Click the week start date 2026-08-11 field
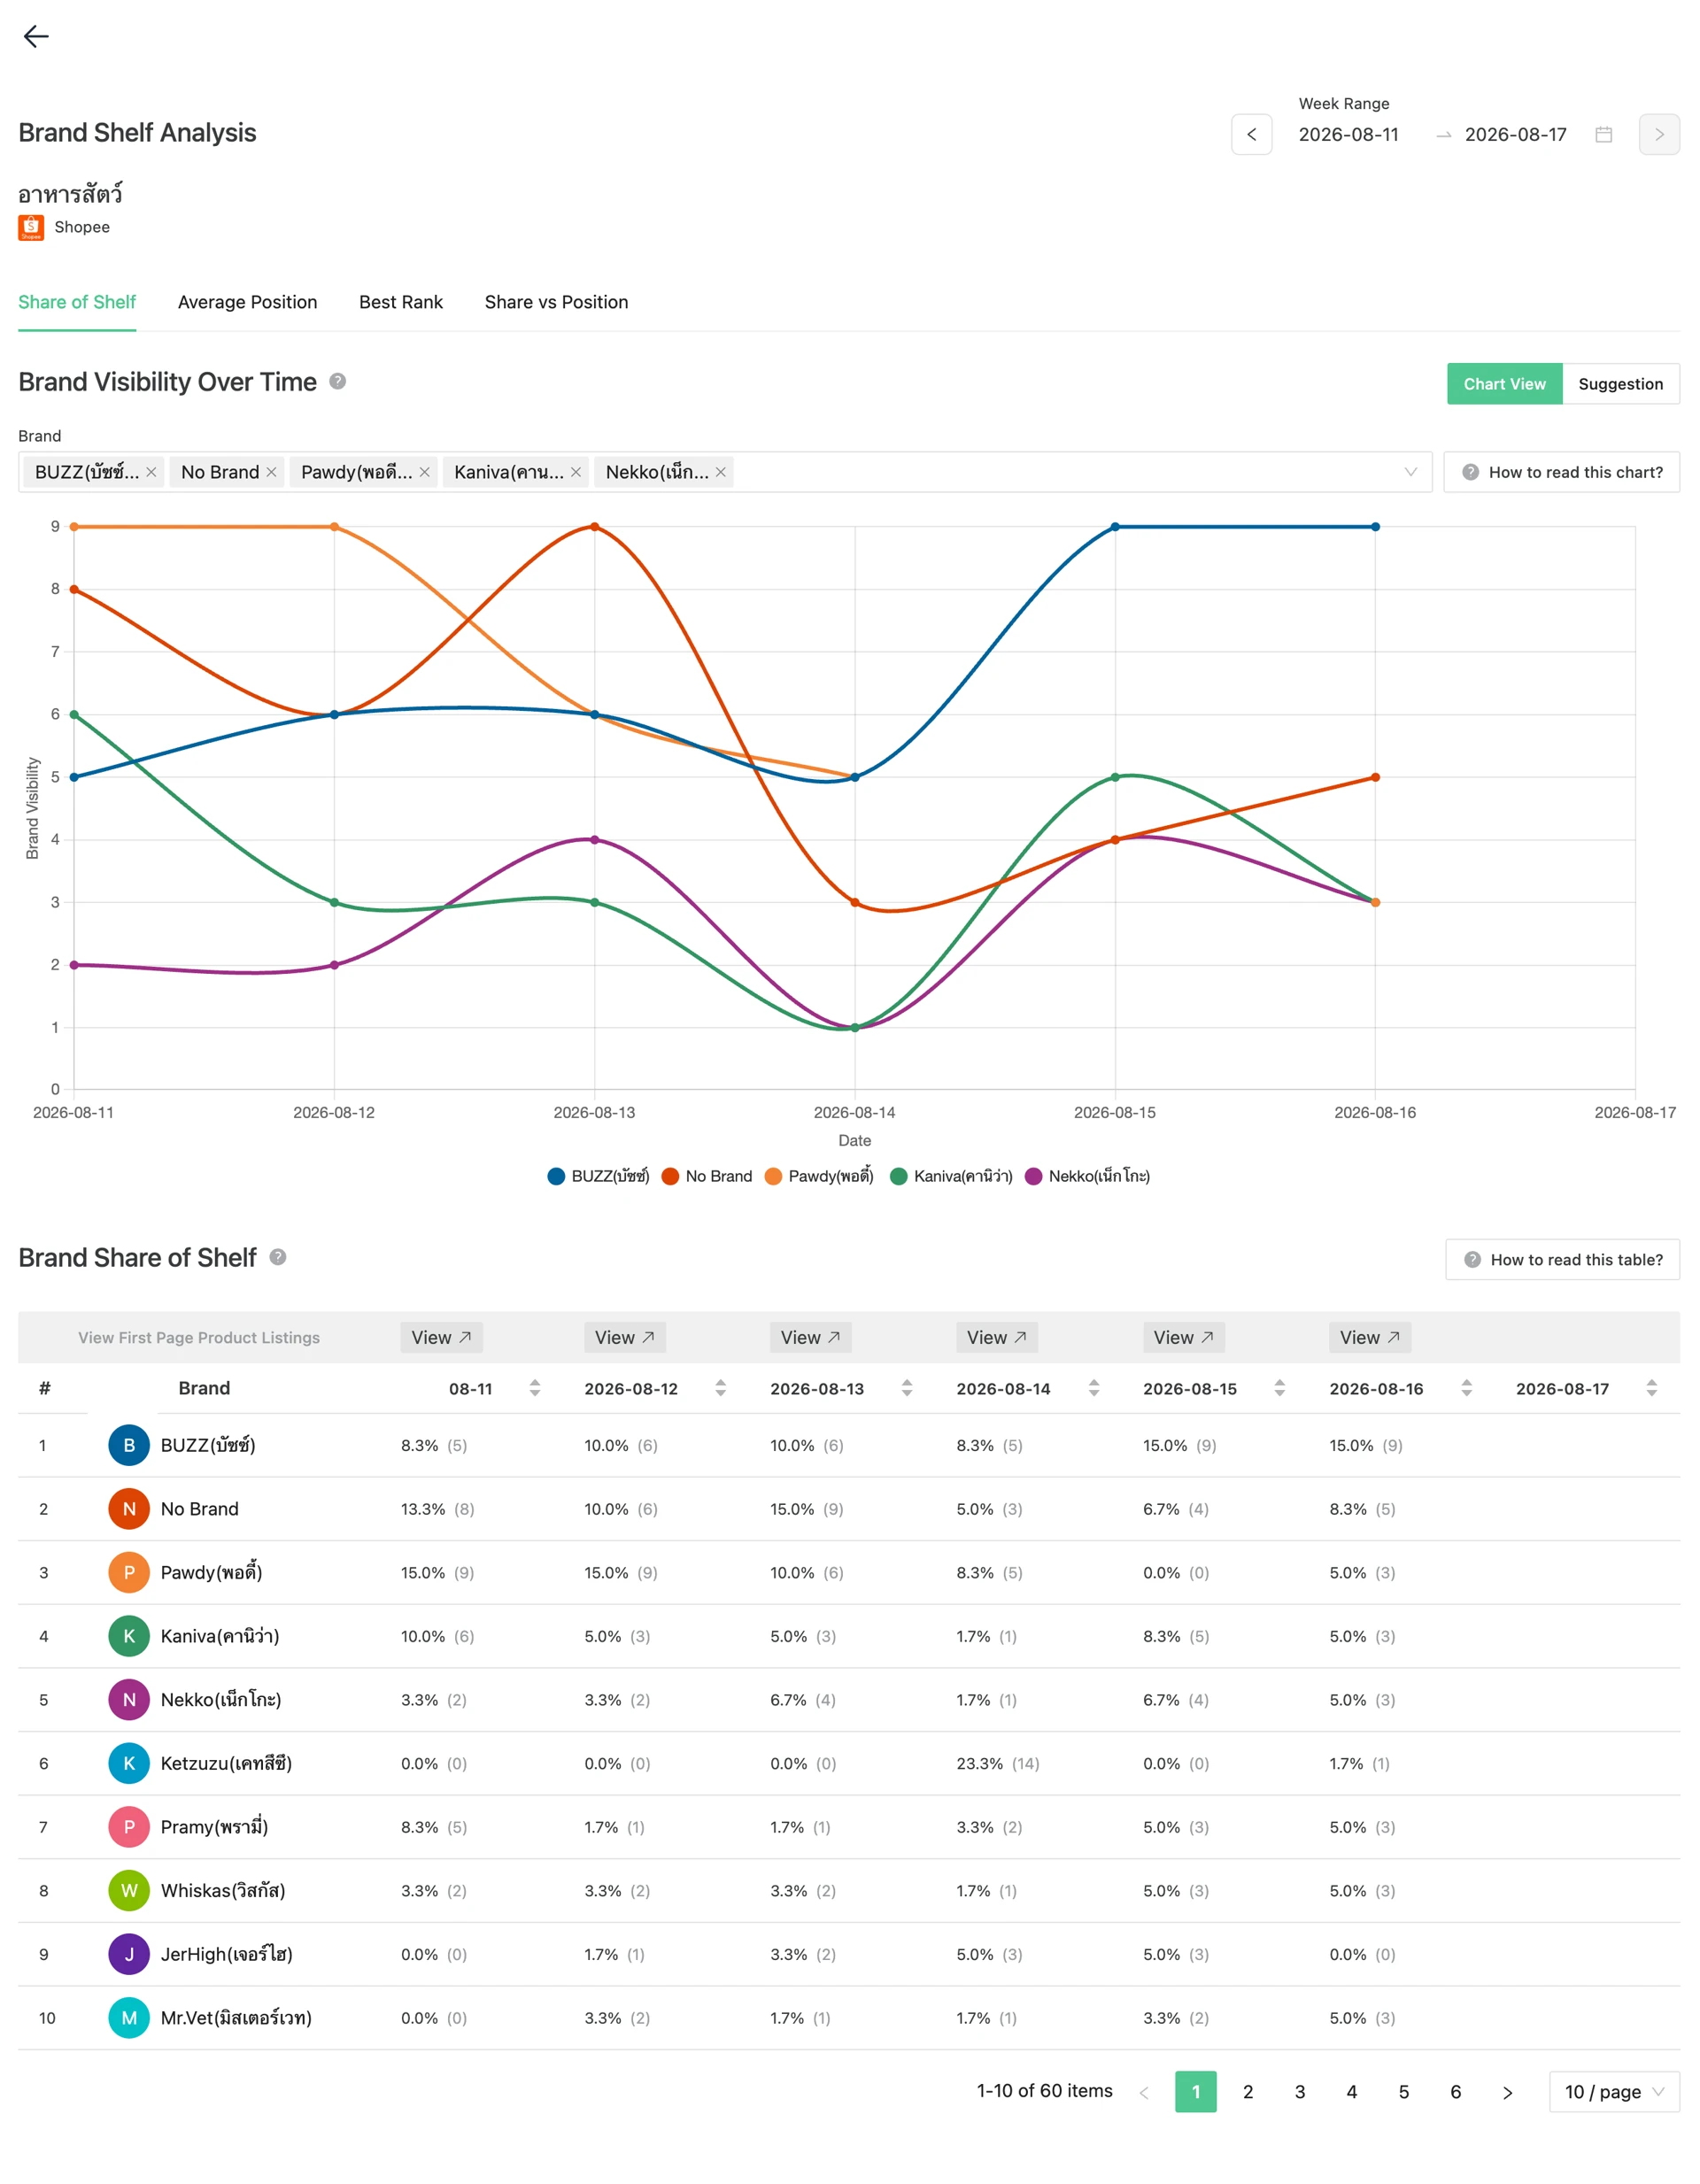Image resolution: width=1700 pixels, height=2184 pixels. pos(1348,134)
